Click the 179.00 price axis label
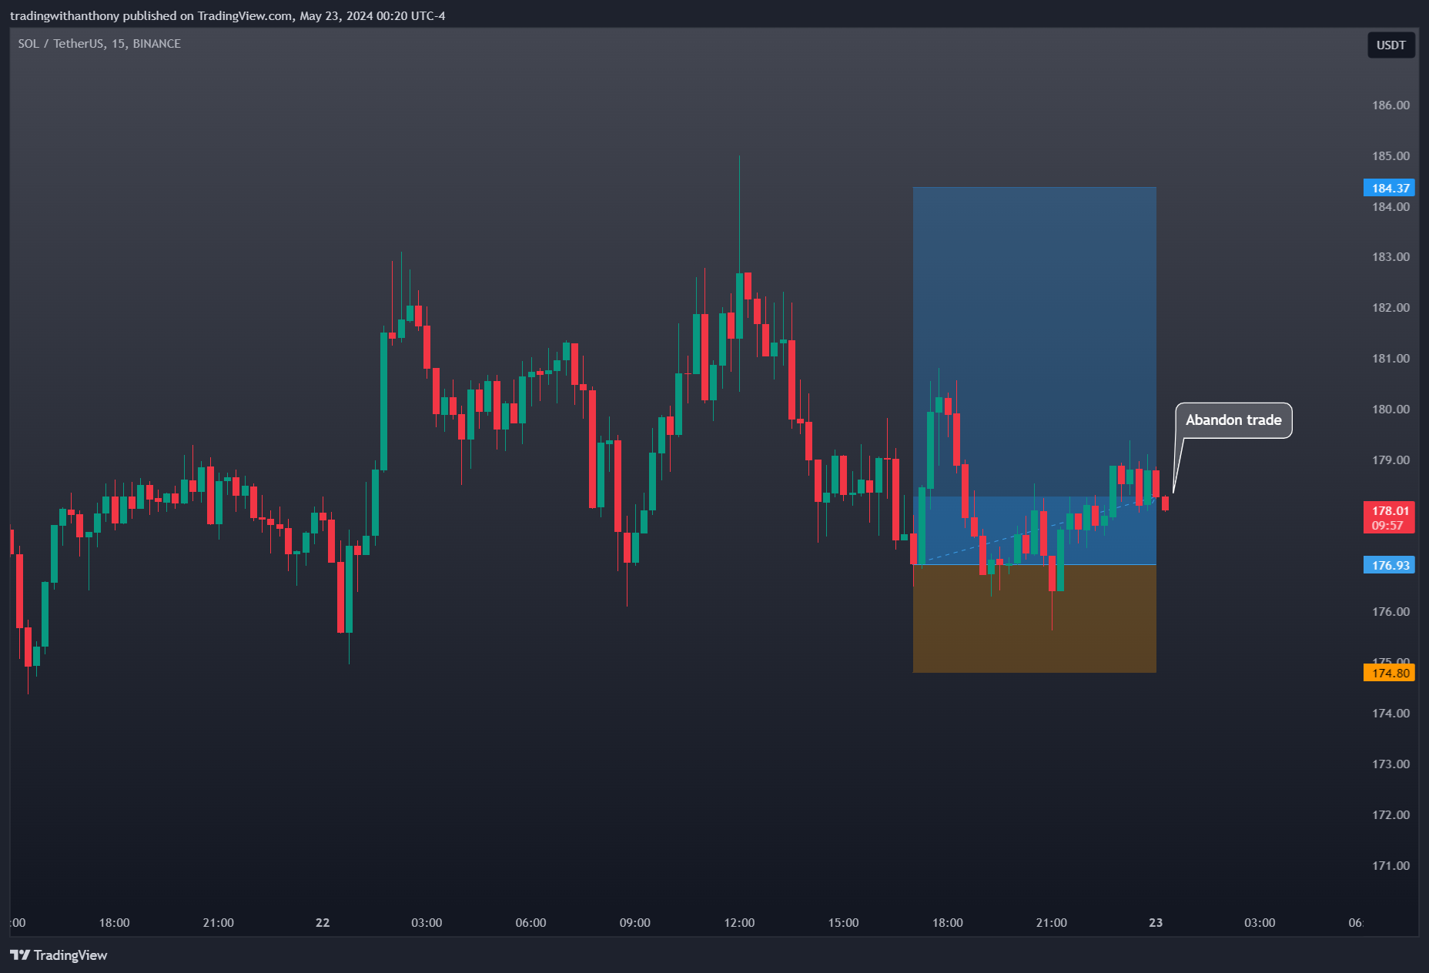Screen dimensions: 1429x973 (x=1391, y=460)
